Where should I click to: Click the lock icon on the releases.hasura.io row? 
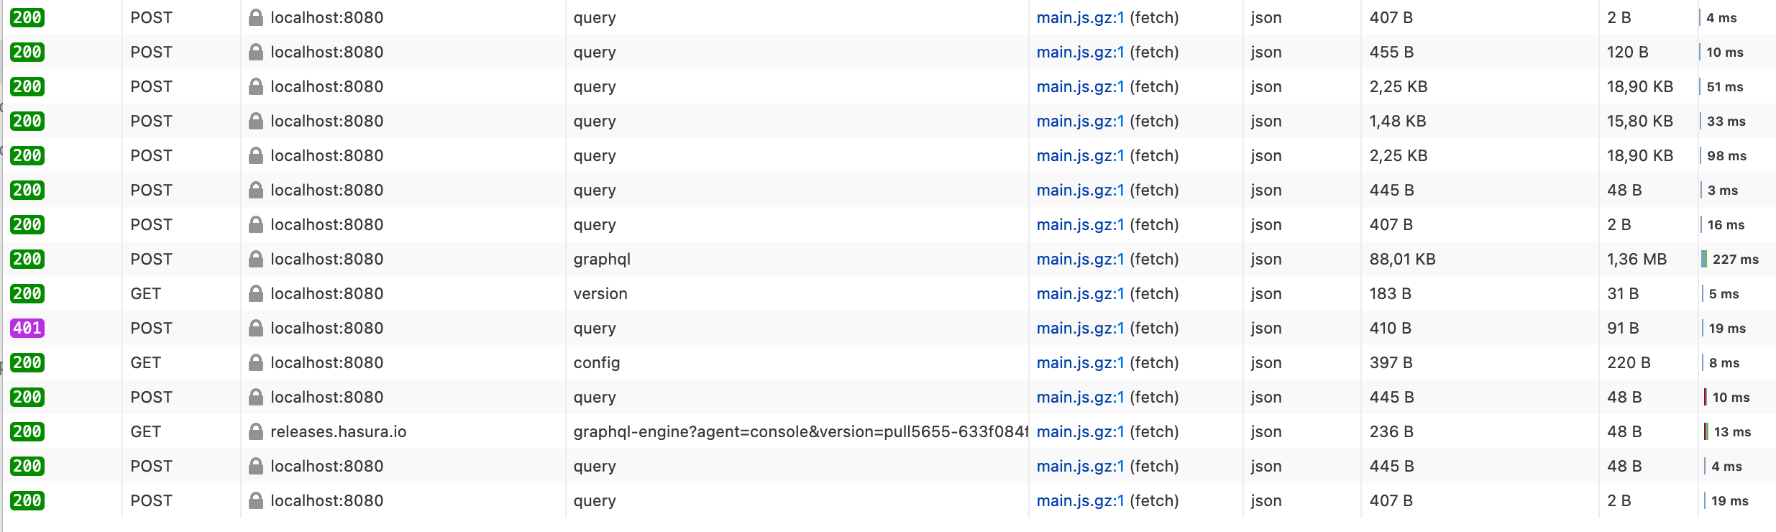coord(255,431)
